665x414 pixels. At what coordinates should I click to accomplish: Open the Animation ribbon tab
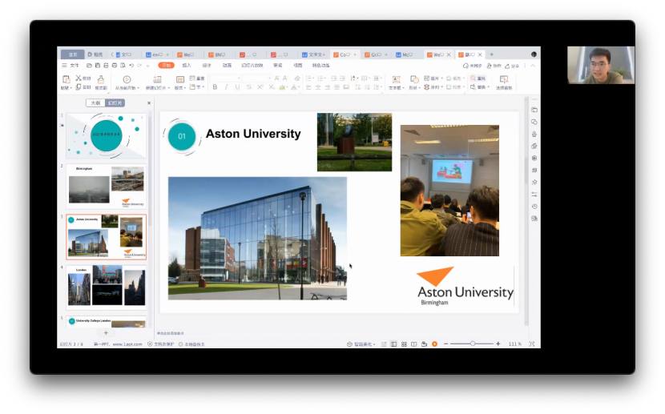click(x=228, y=65)
